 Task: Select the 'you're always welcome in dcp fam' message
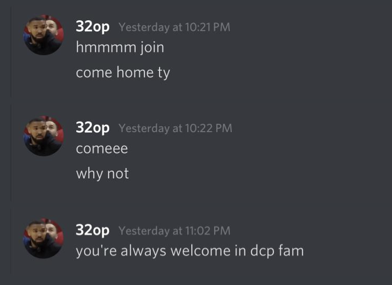(190, 251)
